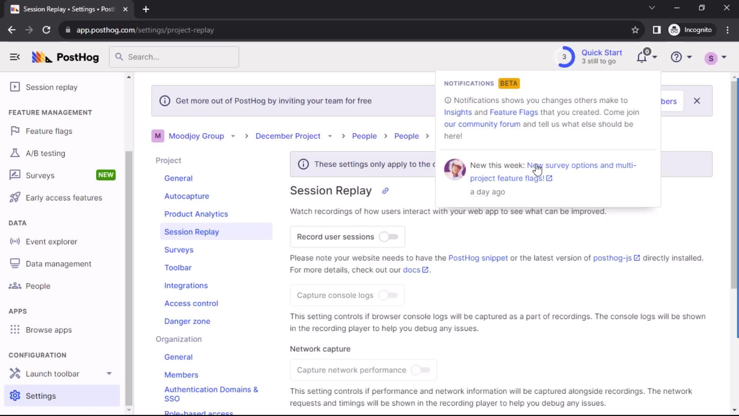Expand the People breadcrumb dropdown

coord(364,136)
